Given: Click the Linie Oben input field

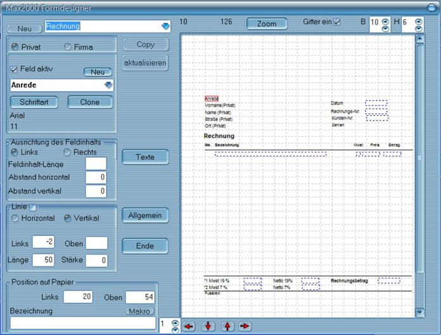Looking at the screenshot, I should tap(96, 243).
